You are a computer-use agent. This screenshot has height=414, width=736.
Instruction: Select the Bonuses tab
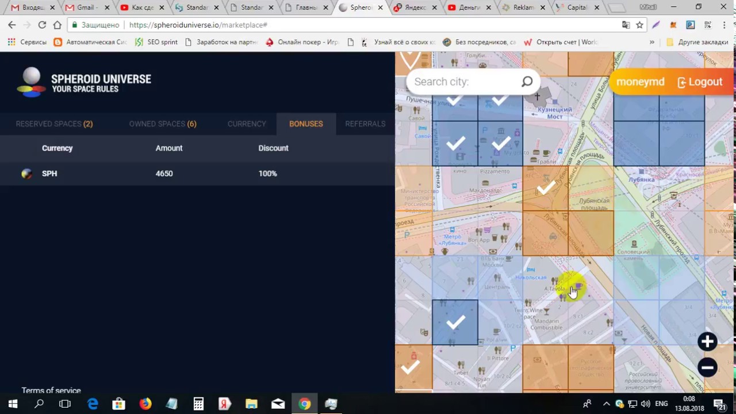306,124
